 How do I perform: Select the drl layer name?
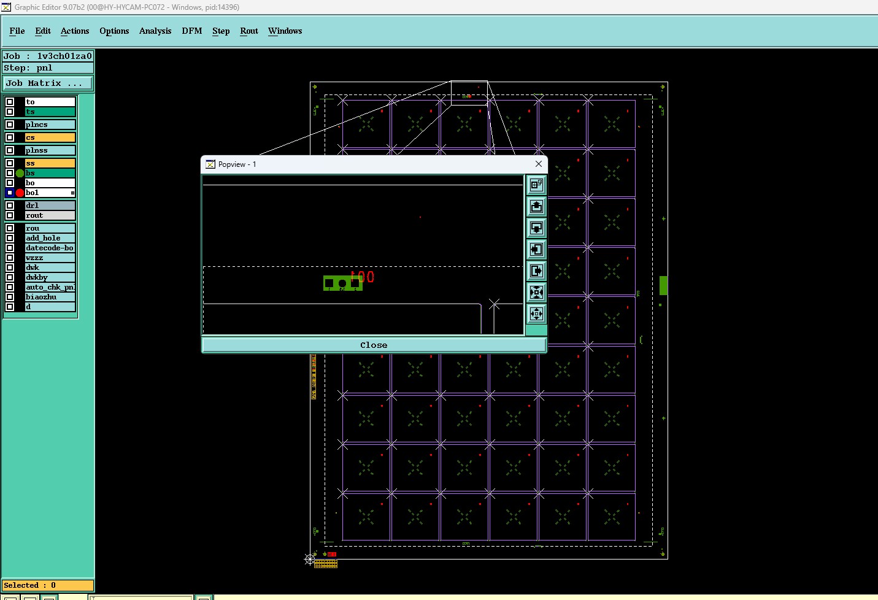tap(50, 206)
